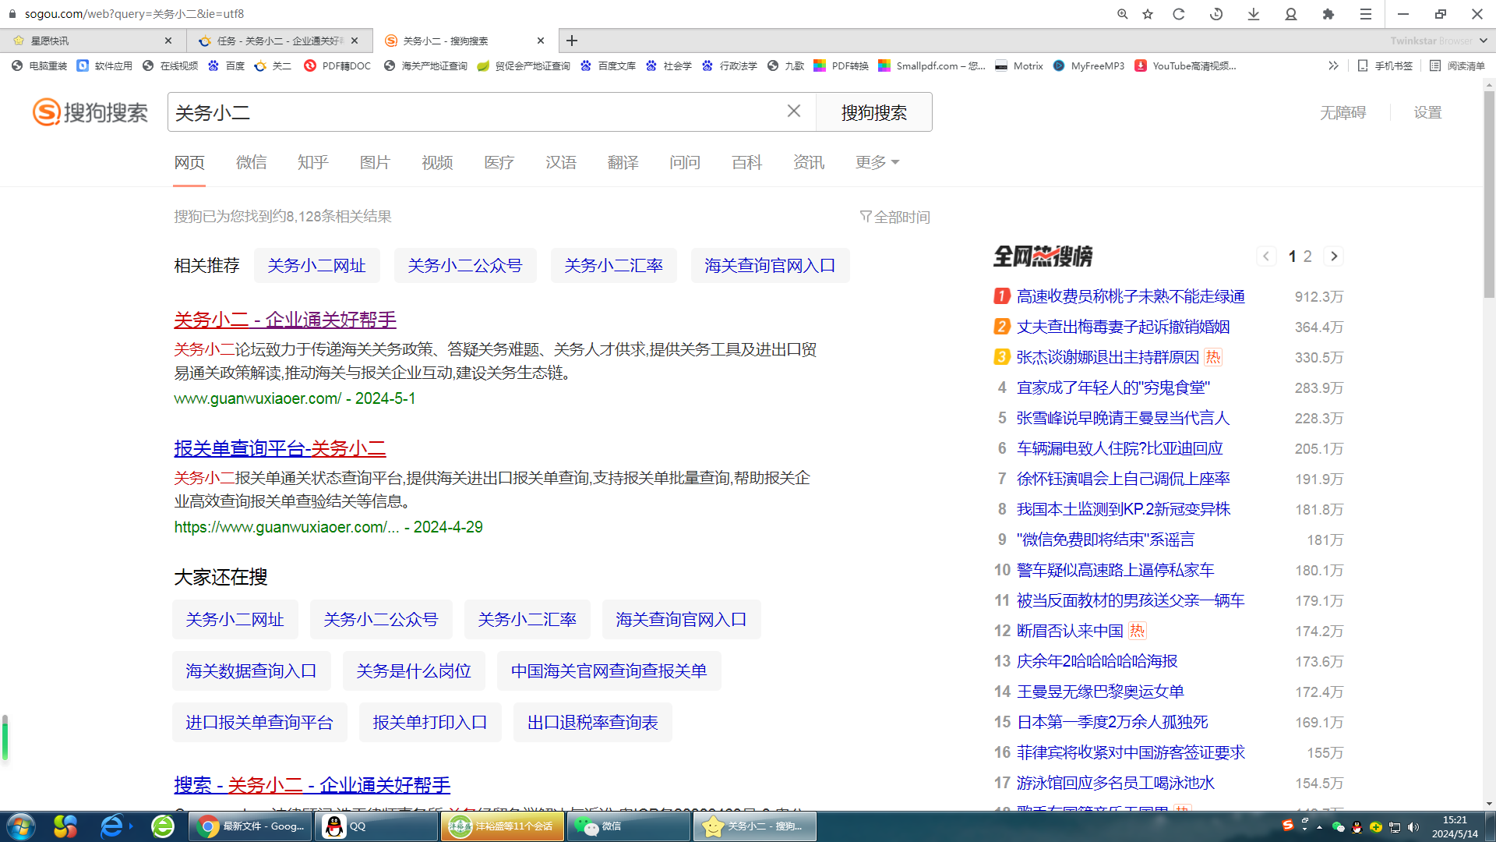Click Windows Start button
The image size is (1496, 842).
[x=21, y=826]
